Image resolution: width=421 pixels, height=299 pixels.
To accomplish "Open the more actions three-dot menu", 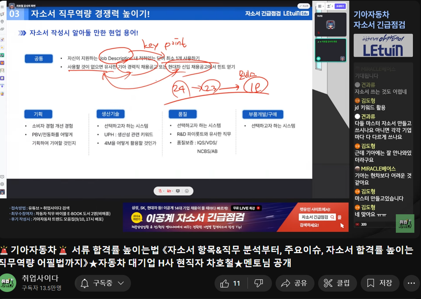I will 411,283.
